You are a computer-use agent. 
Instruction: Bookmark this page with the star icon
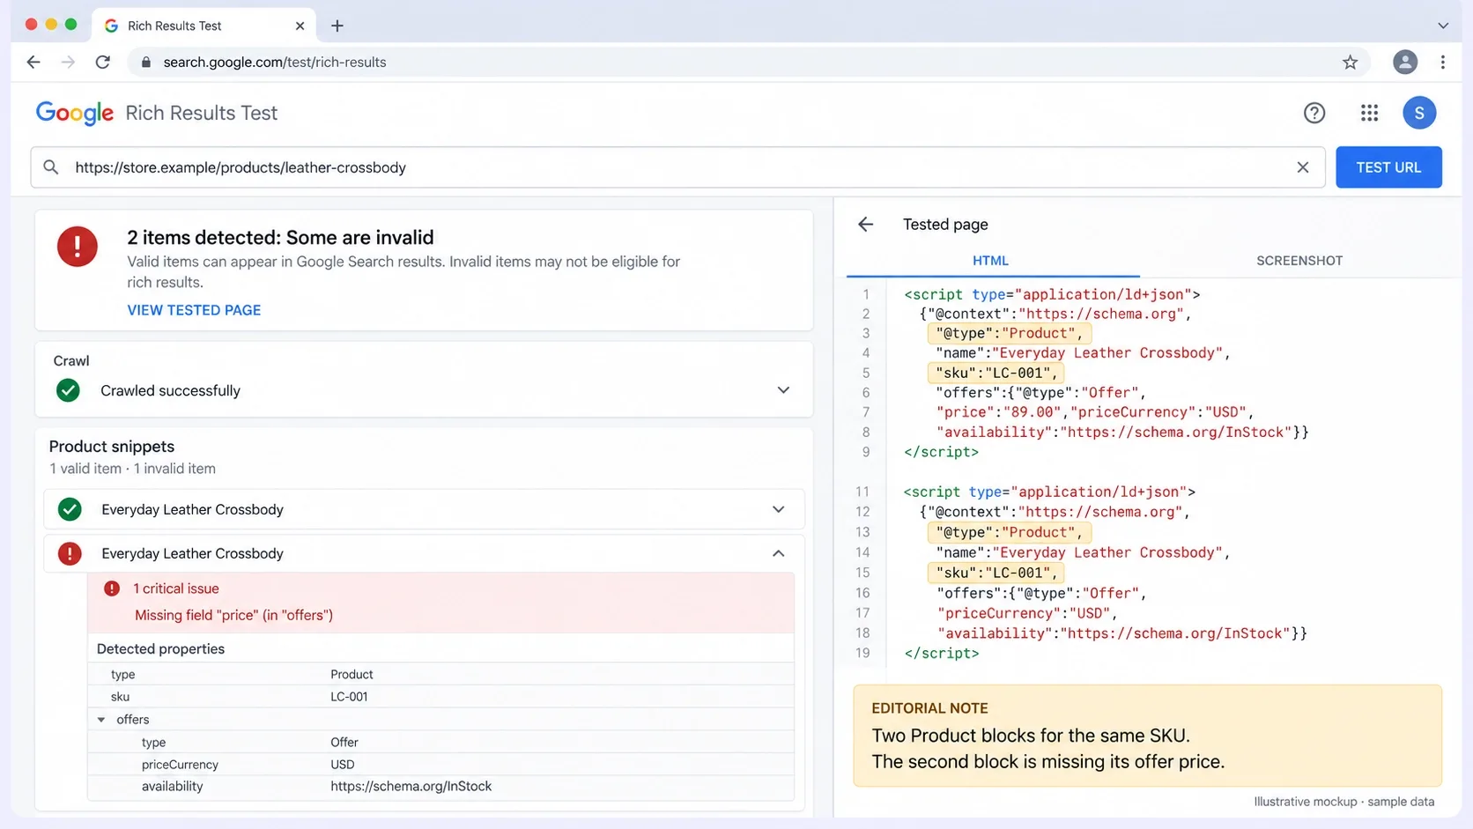click(1350, 62)
